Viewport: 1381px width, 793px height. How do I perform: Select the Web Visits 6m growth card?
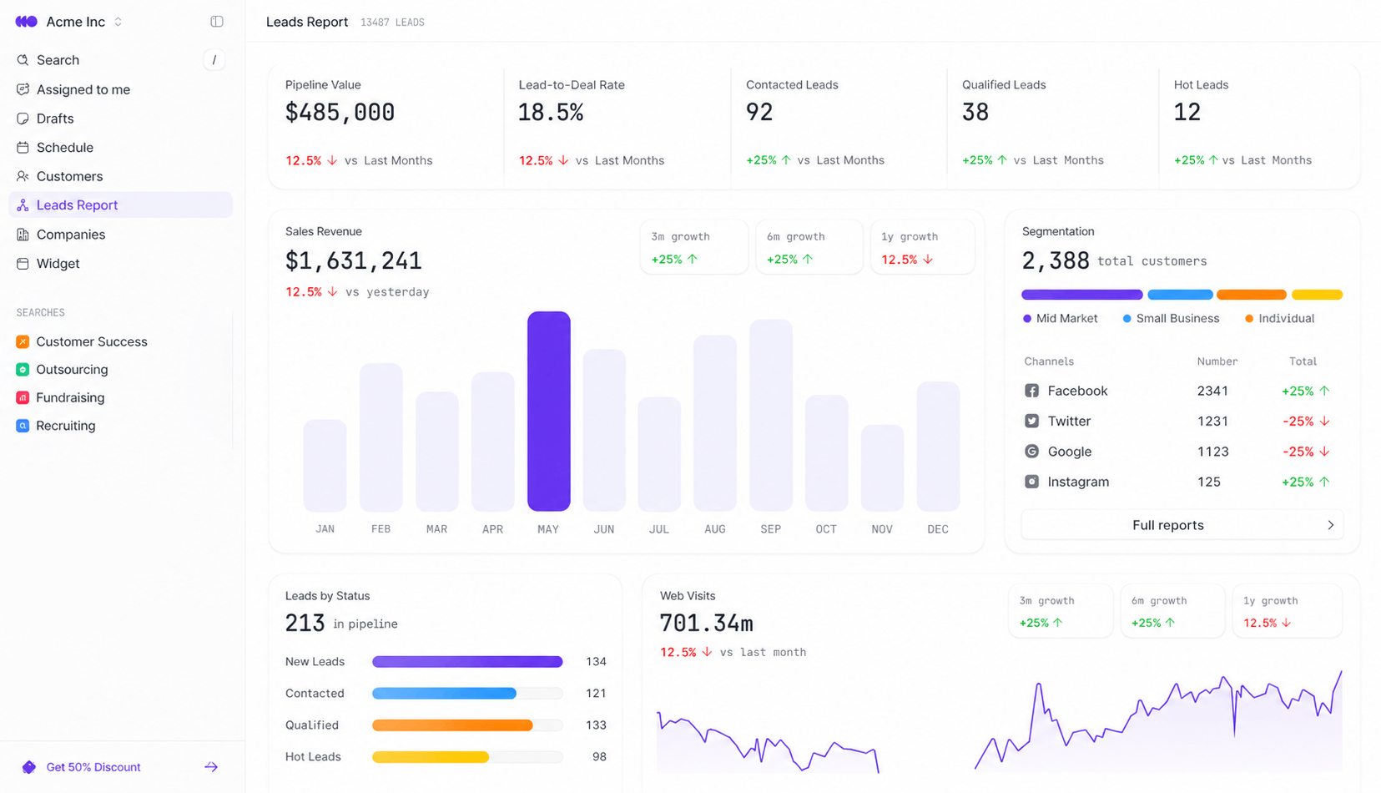pyautogui.click(x=1172, y=611)
